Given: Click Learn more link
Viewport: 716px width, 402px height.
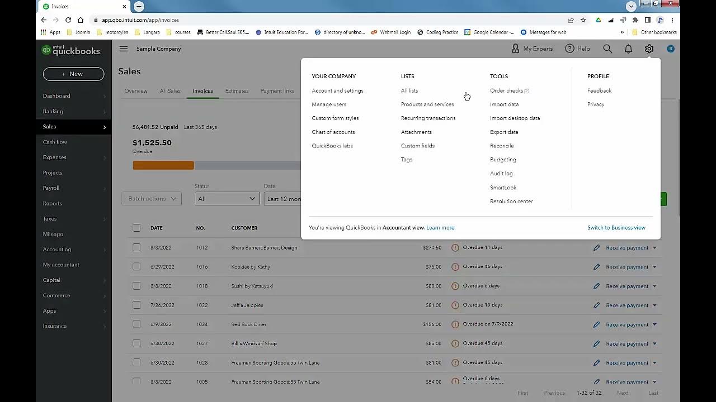Looking at the screenshot, I should coord(440,228).
